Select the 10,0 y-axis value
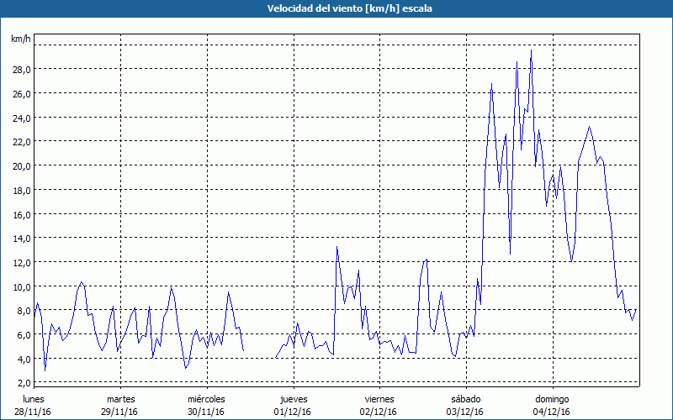 (21, 286)
